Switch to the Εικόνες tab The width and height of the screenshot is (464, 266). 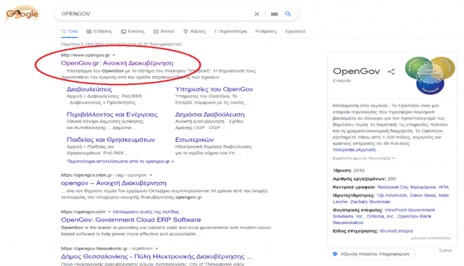point(133,31)
